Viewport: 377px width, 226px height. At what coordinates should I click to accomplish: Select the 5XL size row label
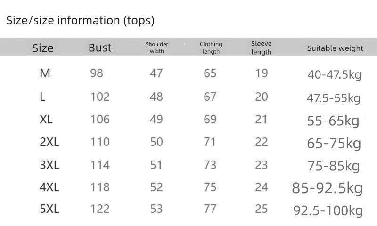[x=49, y=210]
